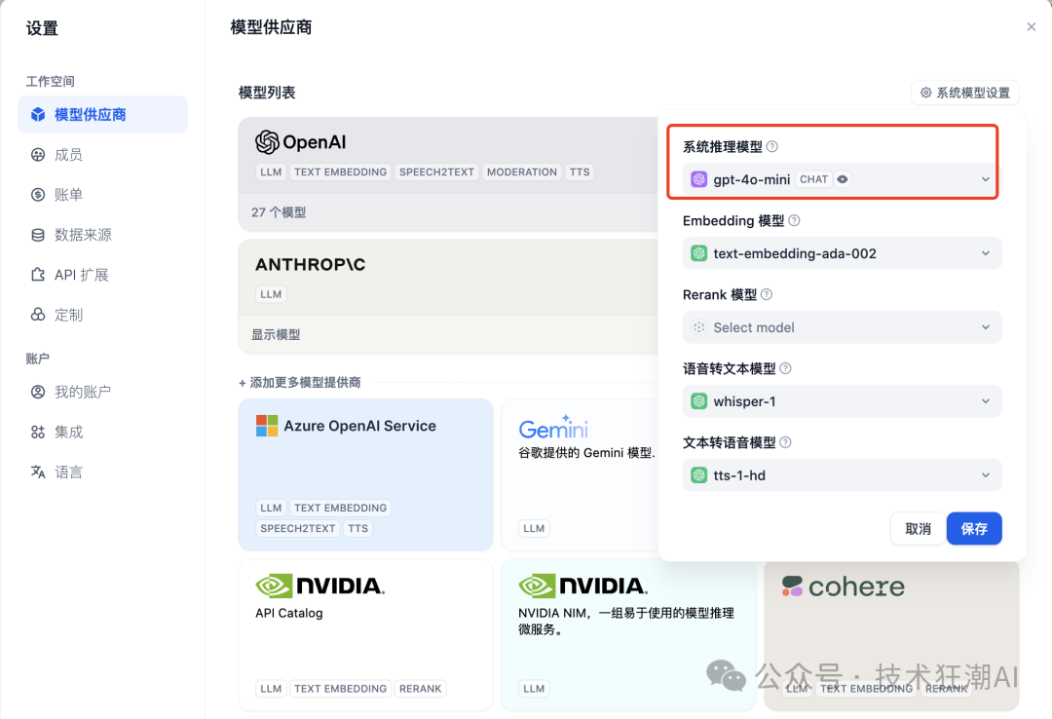Click 显示模型 under Anthropic

point(276,334)
